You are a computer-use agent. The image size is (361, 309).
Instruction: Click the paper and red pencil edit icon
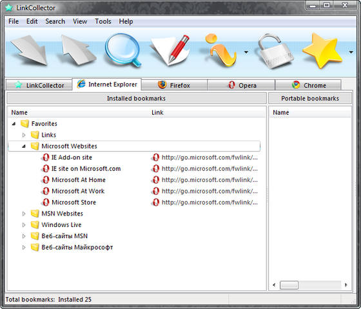click(170, 50)
